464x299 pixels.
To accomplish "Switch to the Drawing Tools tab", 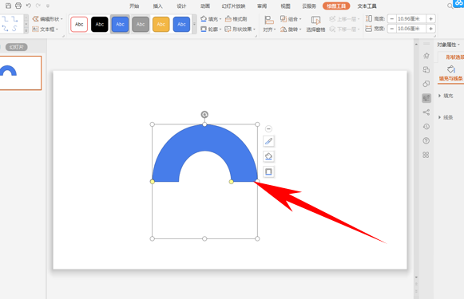I will coord(336,6).
